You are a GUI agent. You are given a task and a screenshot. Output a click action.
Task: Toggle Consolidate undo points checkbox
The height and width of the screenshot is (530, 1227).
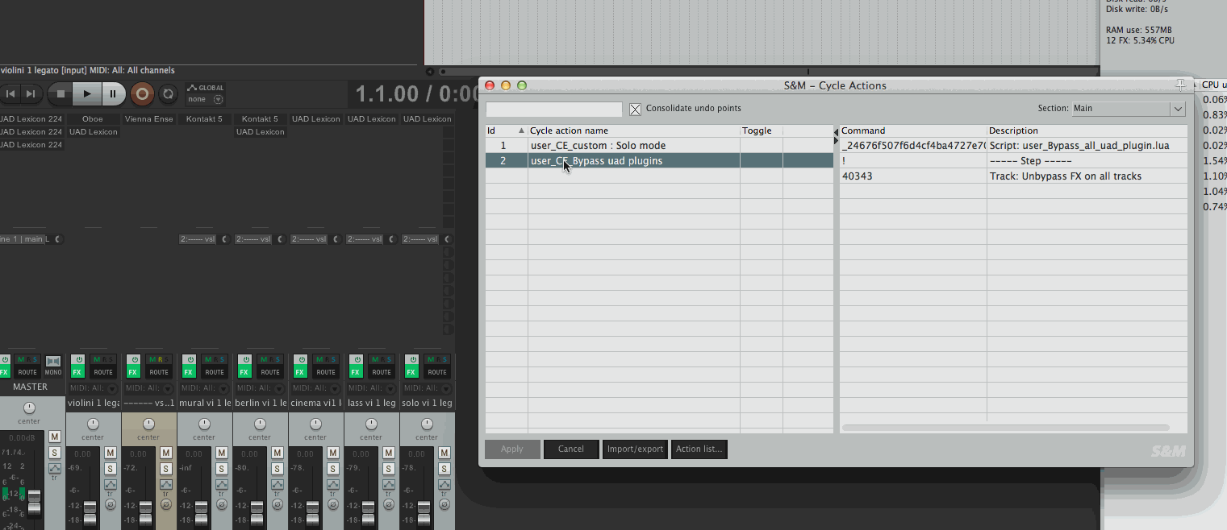[x=635, y=109]
